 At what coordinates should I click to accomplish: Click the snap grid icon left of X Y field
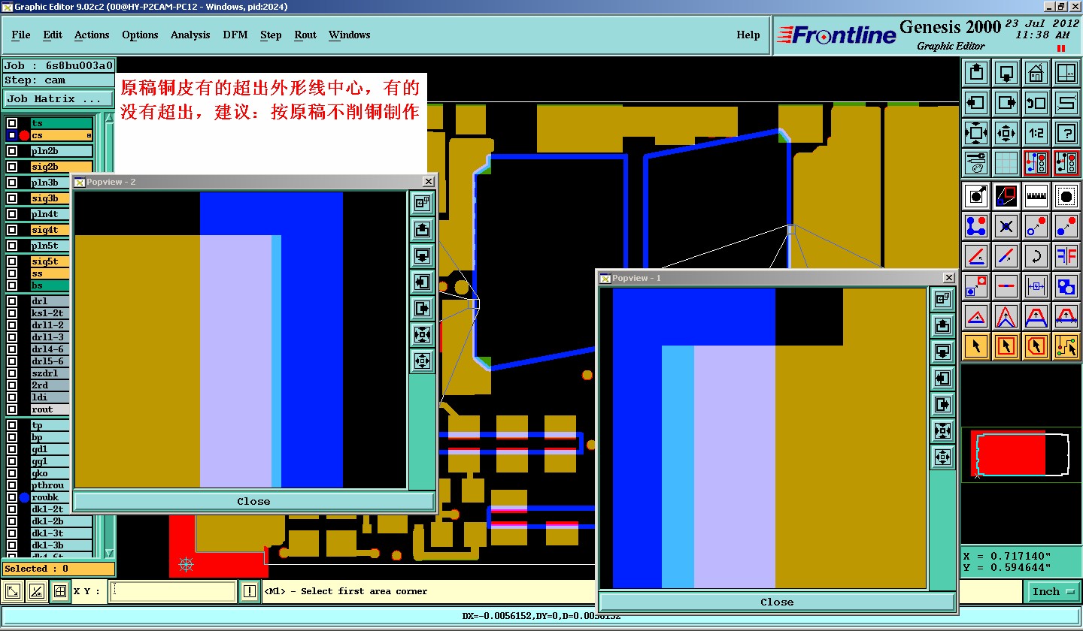pos(60,591)
